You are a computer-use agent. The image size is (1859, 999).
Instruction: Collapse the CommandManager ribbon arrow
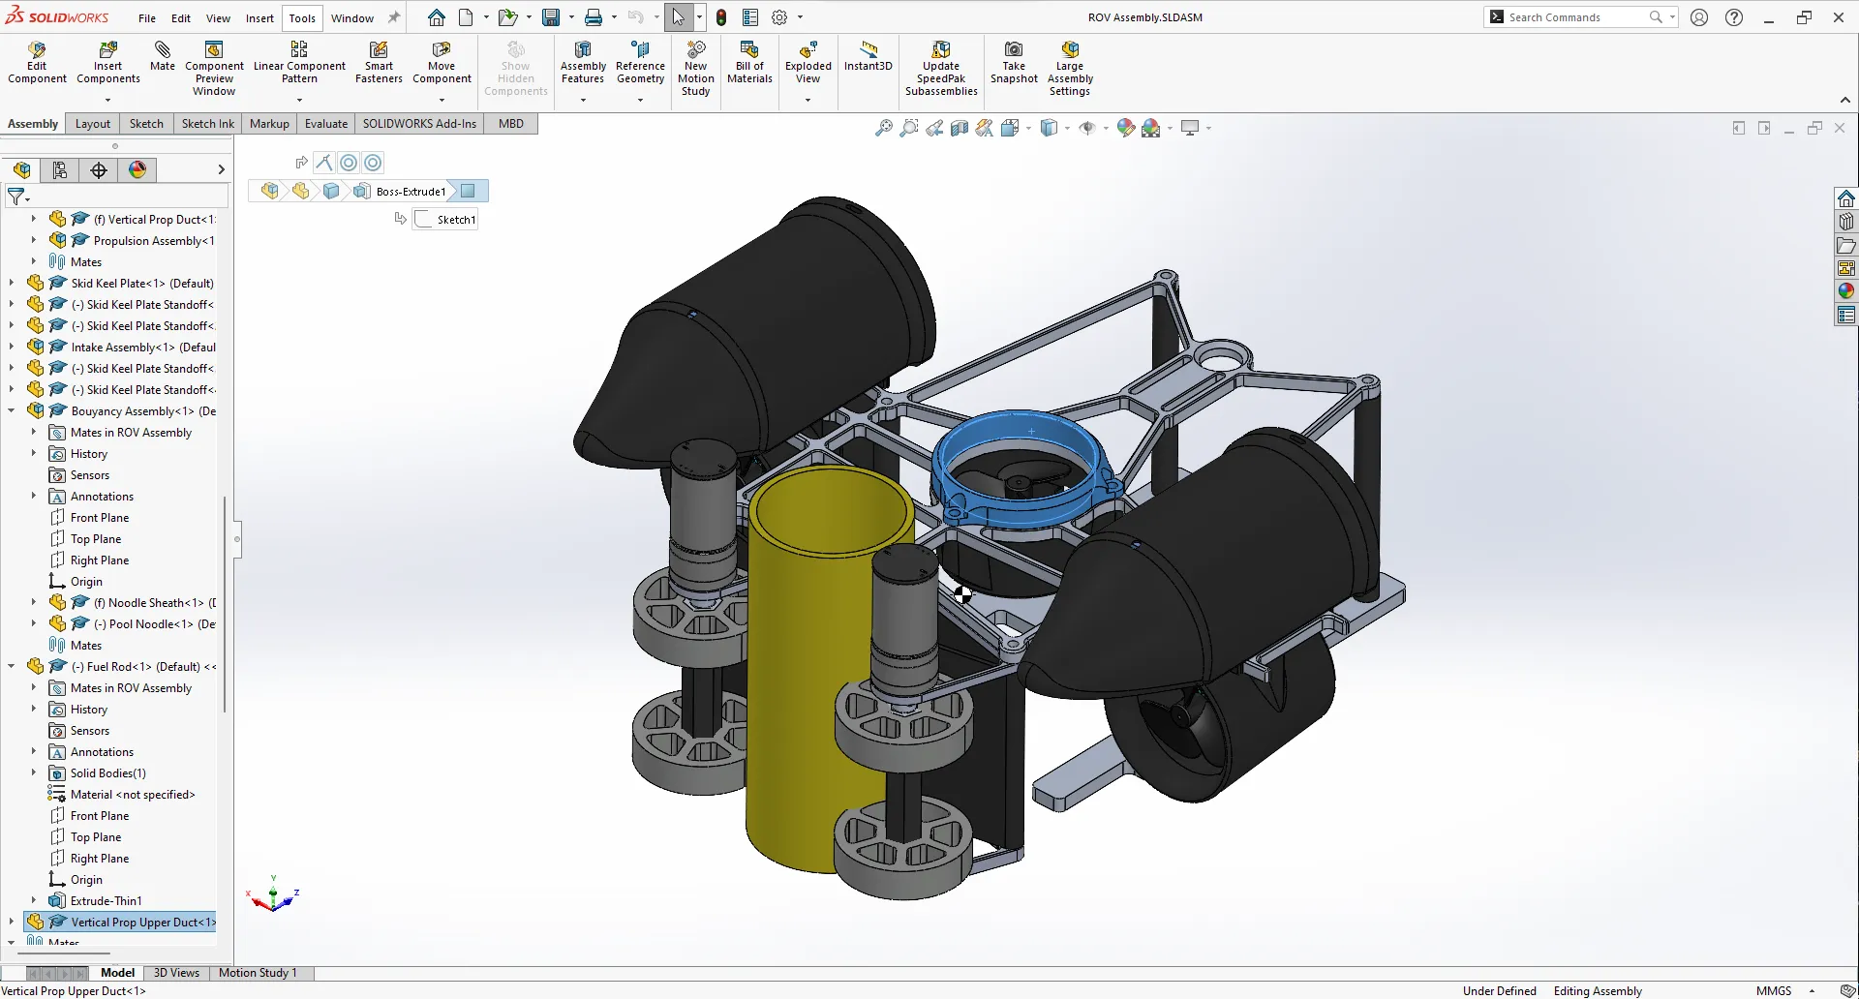(x=1845, y=100)
